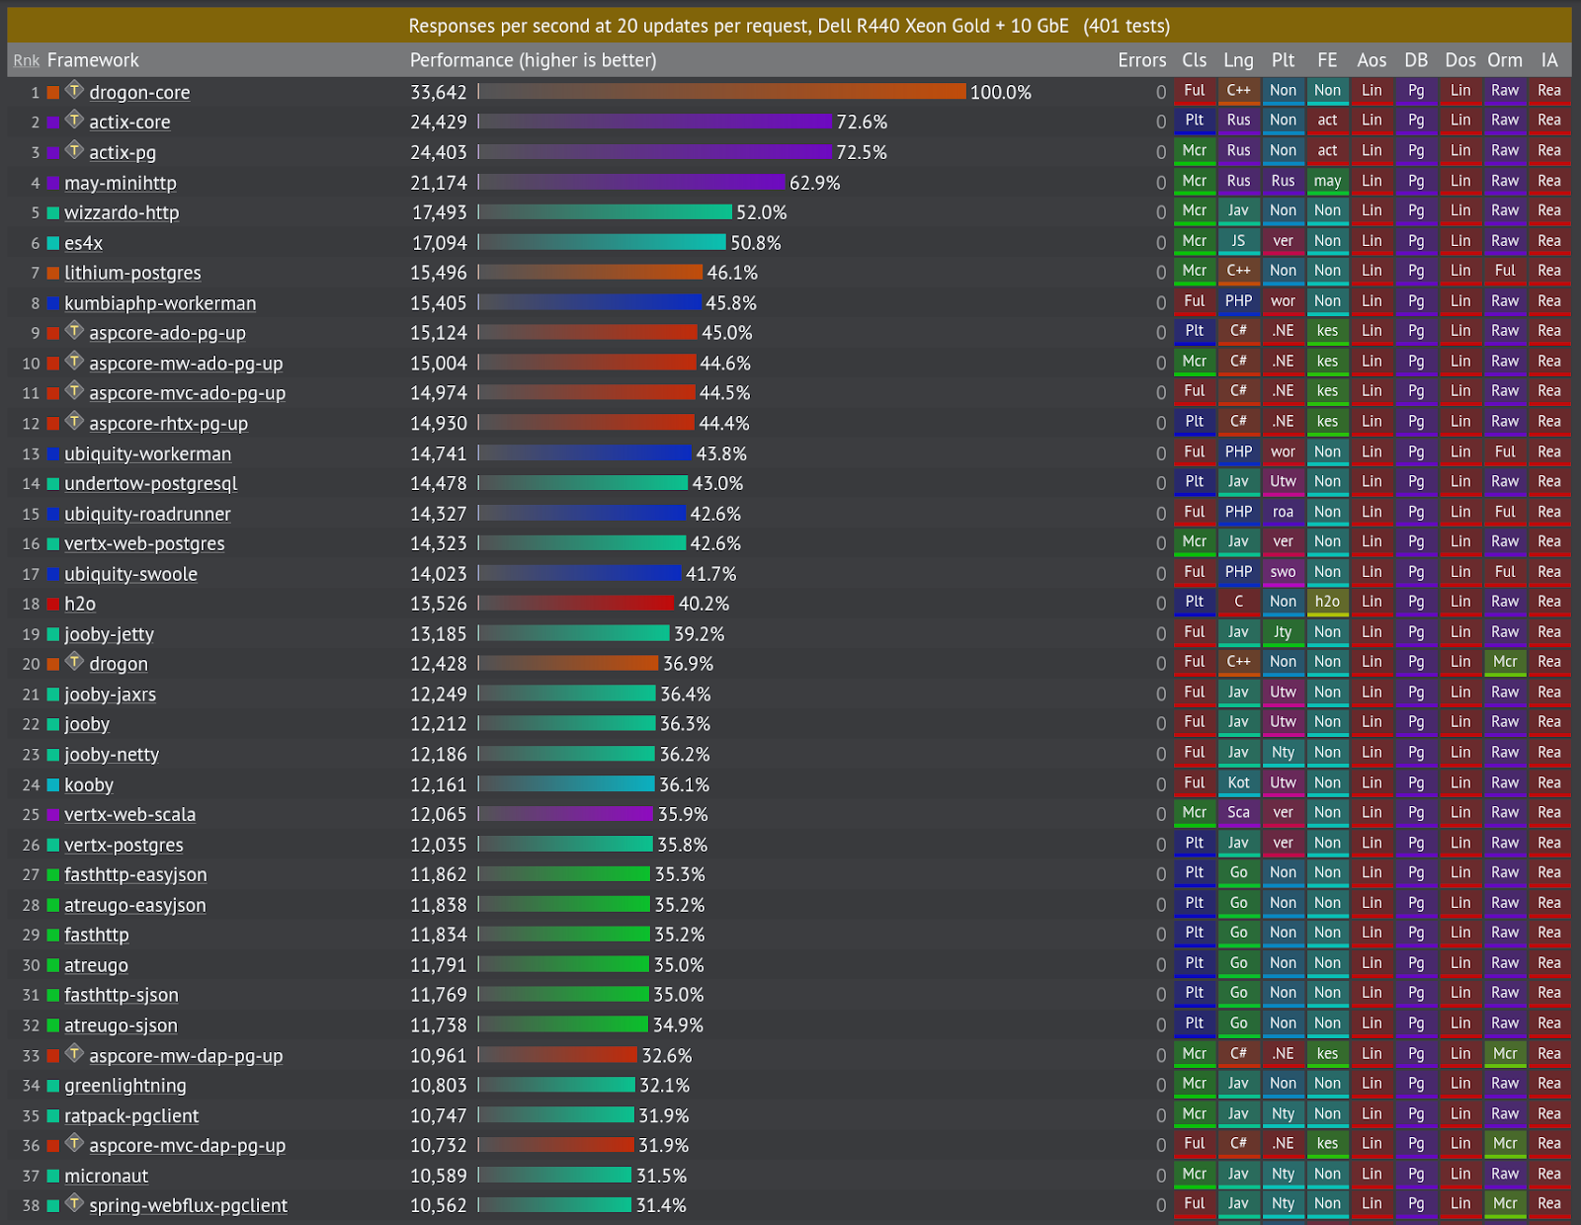Open the micronaut framework link
This screenshot has height=1225, width=1581.
(106, 1176)
